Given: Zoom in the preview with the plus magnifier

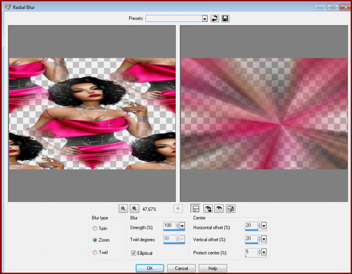Looking at the screenshot, I should pos(134,208).
